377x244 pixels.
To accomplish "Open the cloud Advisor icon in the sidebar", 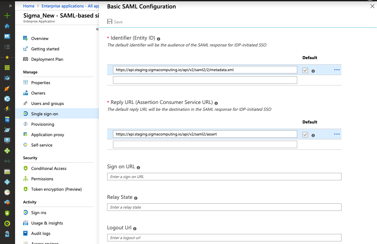I will [7, 202].
